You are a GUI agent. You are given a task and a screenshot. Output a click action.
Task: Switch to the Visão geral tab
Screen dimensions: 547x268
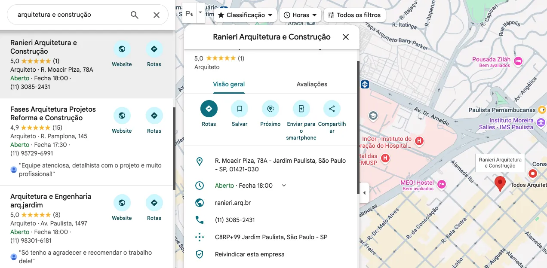(229, 84)
